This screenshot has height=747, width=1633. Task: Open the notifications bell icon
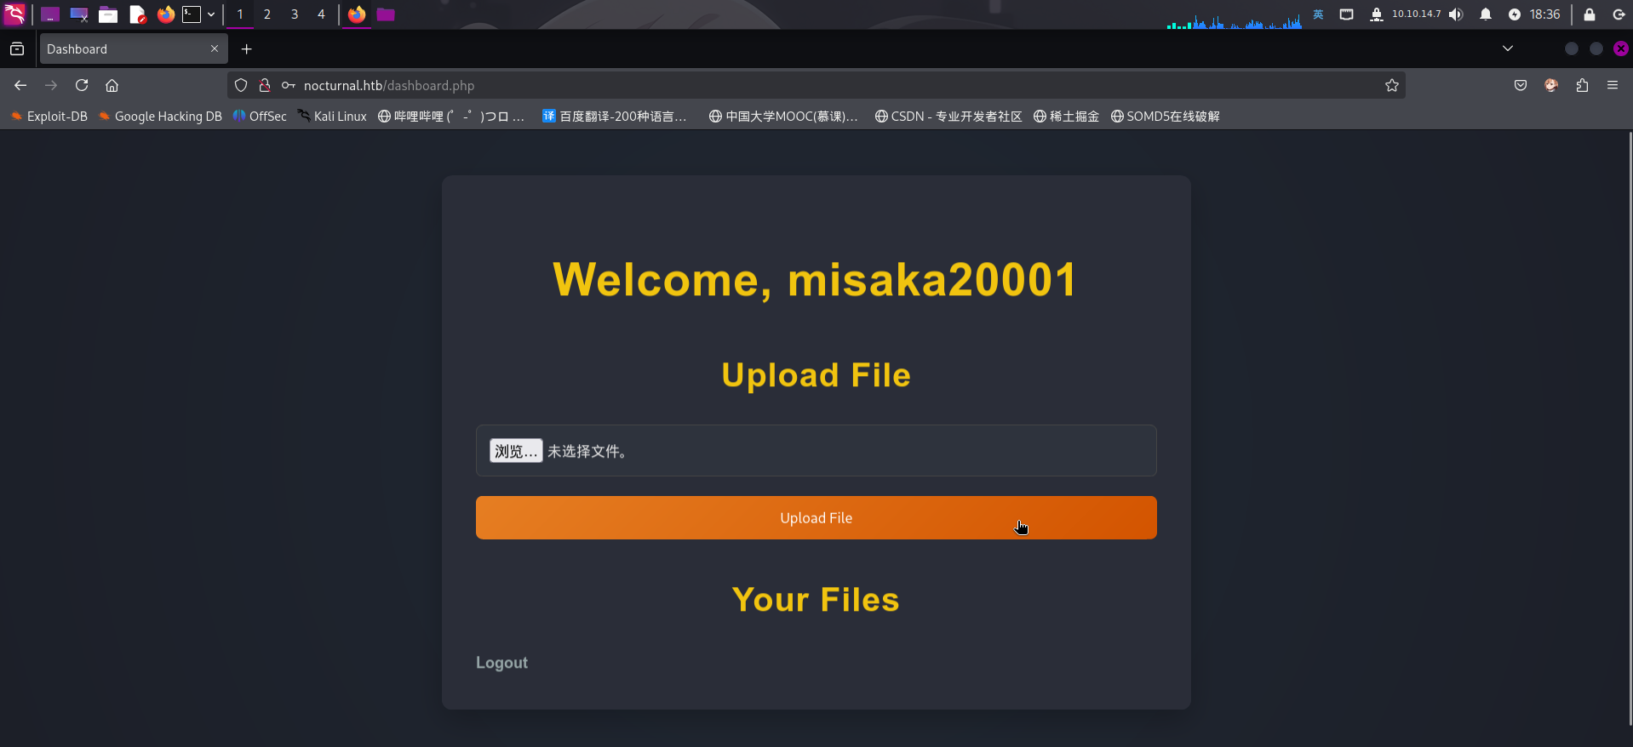[1486, 14]
